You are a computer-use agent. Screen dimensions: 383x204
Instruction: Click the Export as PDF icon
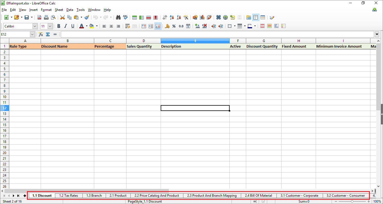[x=39, y=17]
